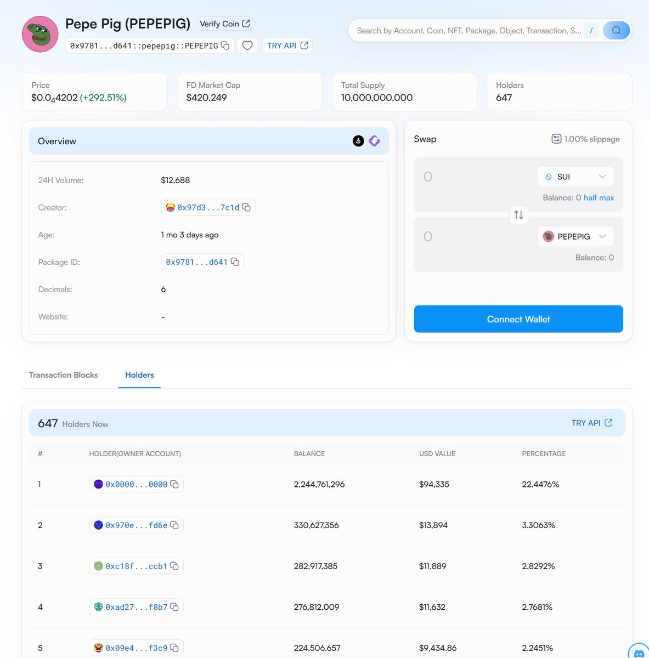Click the blue magnifier search button

coord(616,30)
